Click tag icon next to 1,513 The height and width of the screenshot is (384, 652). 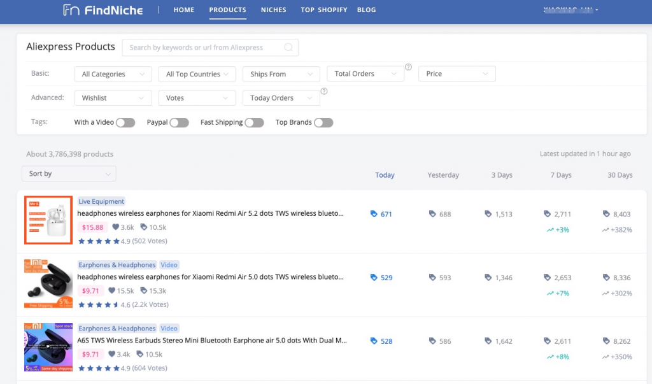tap(488, 214)
